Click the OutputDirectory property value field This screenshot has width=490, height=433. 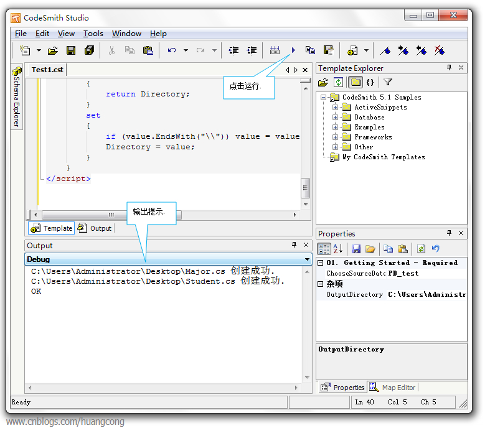tap(426, 295)
